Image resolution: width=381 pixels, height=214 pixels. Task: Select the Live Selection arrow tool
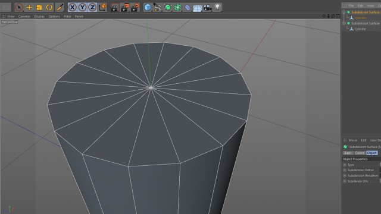point(19,8)
